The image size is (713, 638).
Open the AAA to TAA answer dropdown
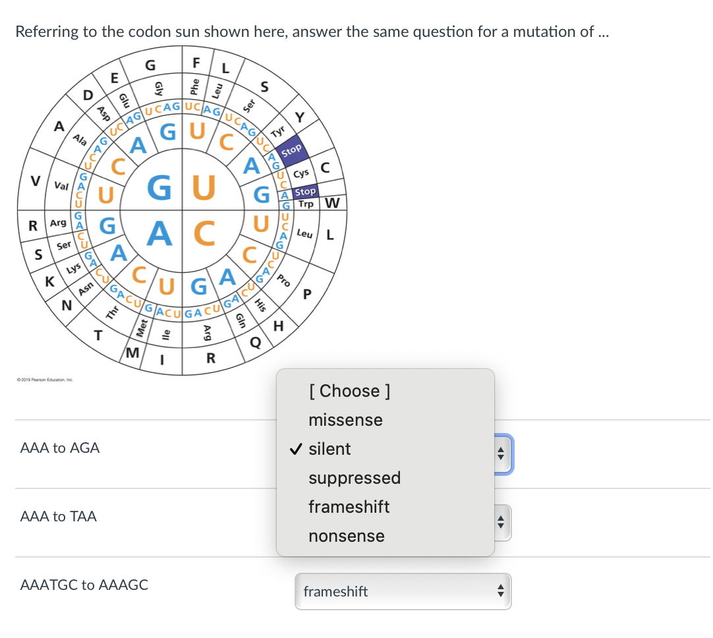(501, 523)
